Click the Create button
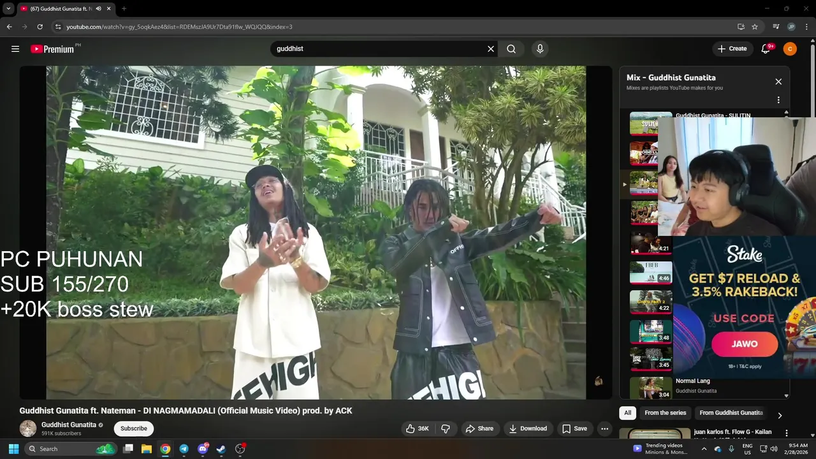This screenshot has height=459, width=816. pos(732,48)
